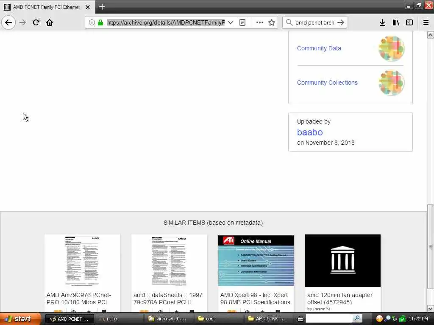Open the Firefox hamburger menu
The image size is (434, 325).
426,22
